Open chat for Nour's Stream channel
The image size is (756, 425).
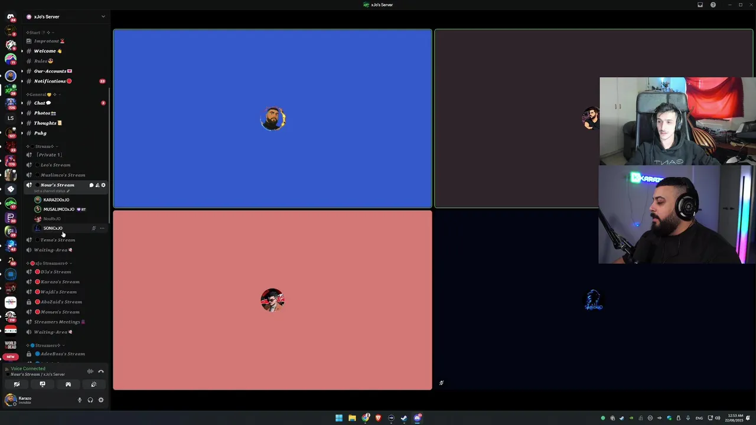click(92, 185)
